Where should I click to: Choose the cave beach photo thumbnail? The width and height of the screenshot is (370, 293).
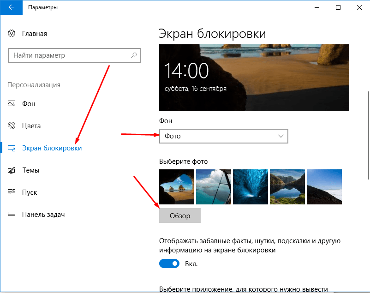177,187
